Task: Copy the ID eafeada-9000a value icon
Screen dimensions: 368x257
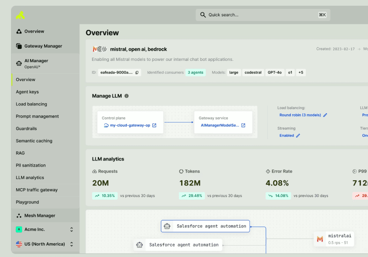Action: point(137,73)
